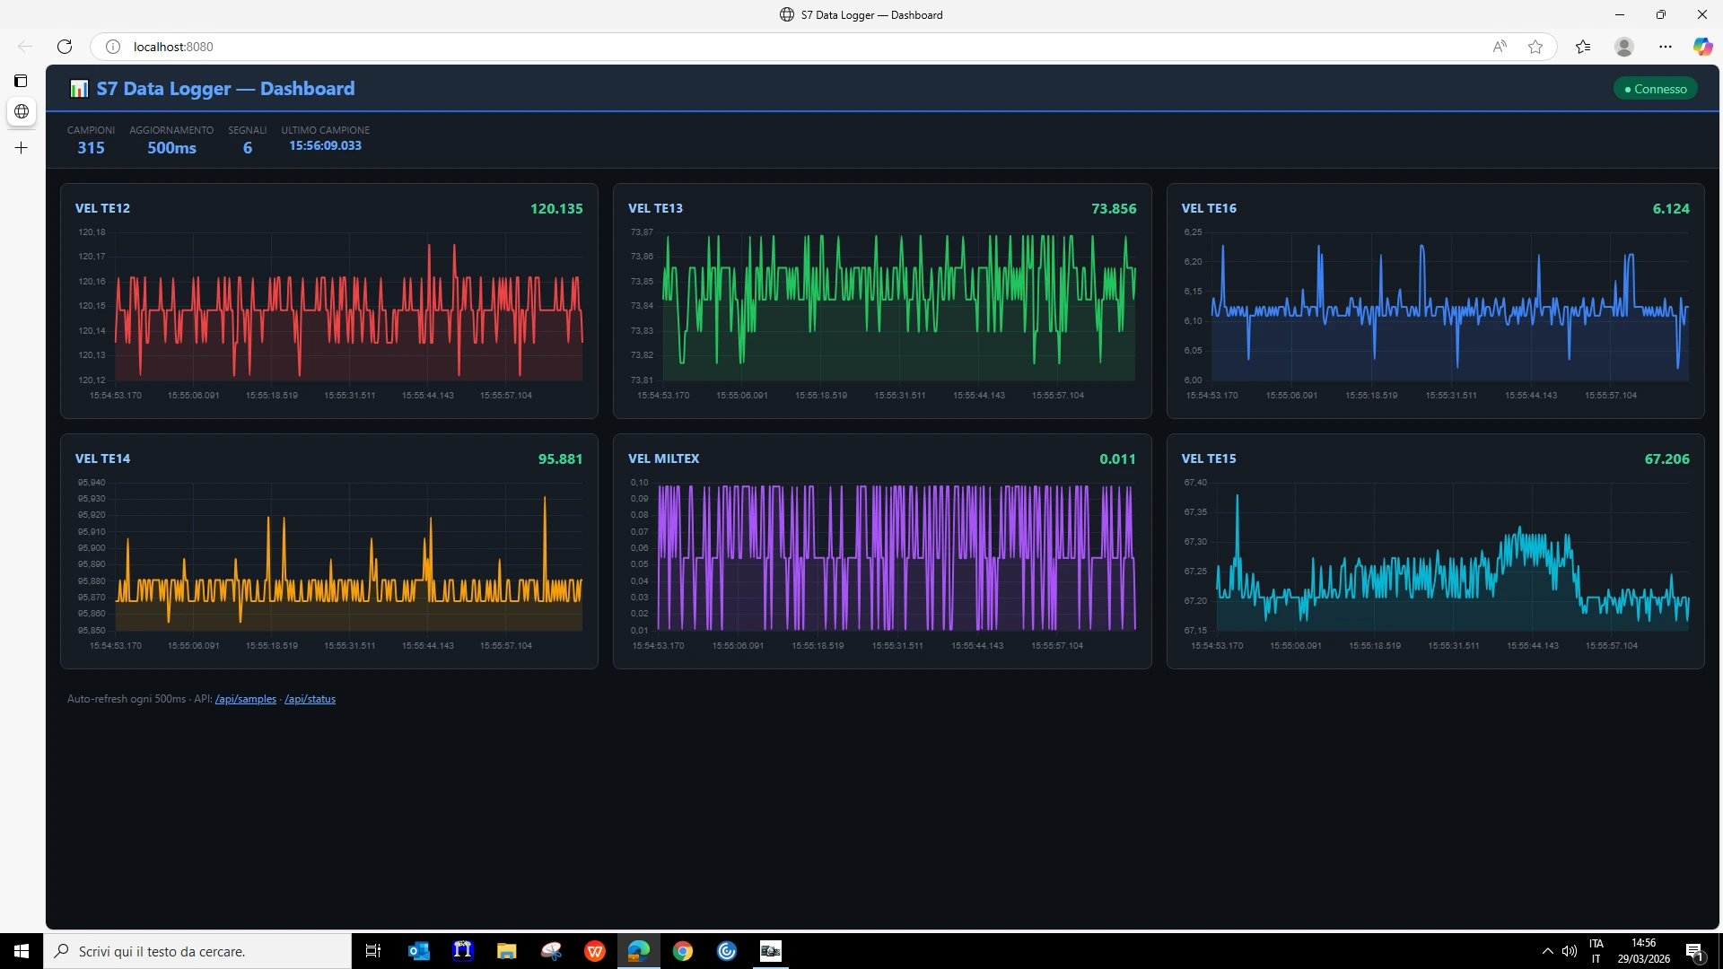Screen dimensions: 1723x969
Task: Click the VEL TE14 chart title
Action: [x=102, y=458]
